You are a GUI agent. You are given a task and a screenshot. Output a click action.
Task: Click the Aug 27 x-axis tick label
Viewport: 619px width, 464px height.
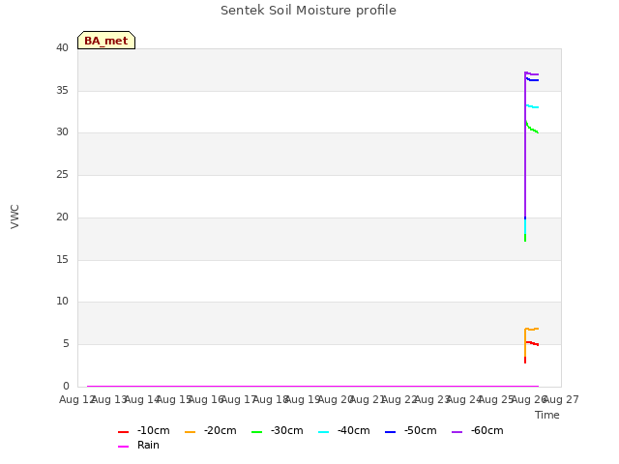[562, 399]
